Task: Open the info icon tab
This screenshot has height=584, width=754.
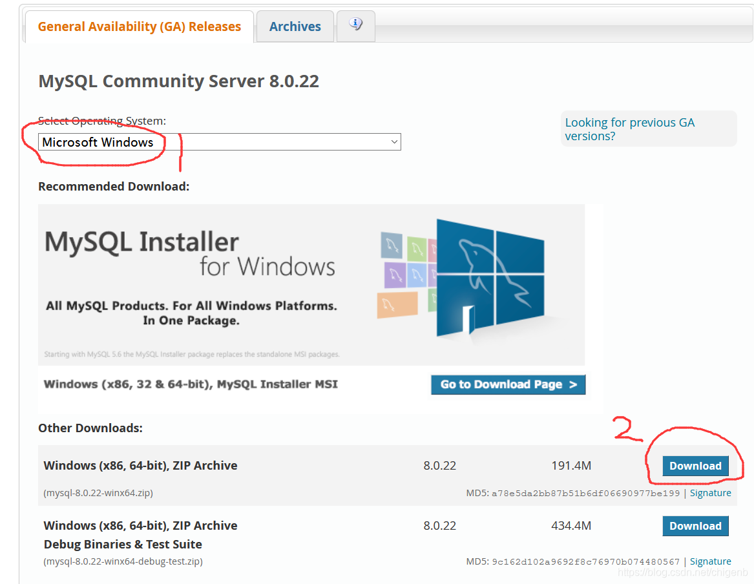Action: (356, 25)
